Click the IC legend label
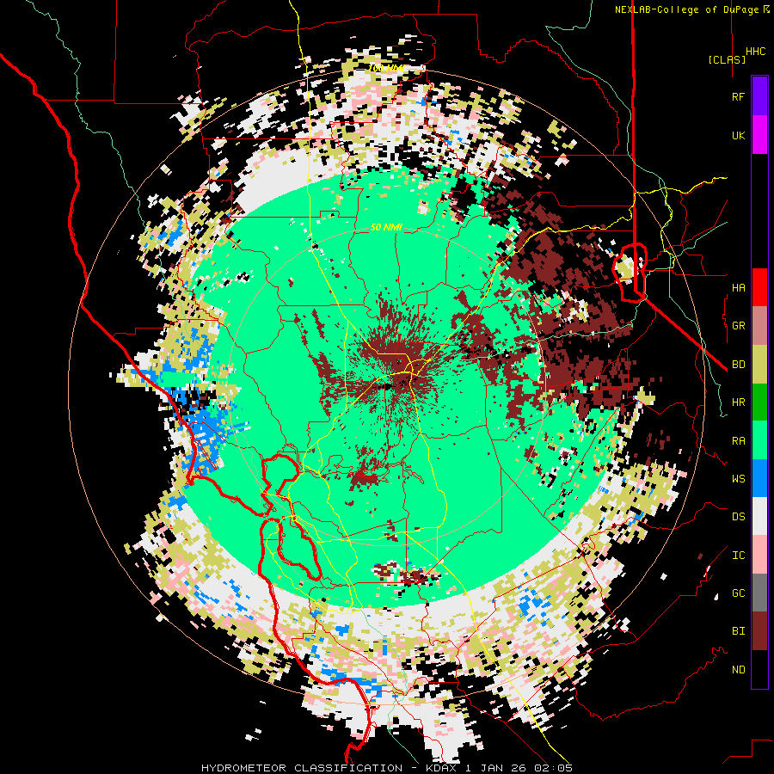This screenshot has width=774, height=774. (x=738, y=556)
